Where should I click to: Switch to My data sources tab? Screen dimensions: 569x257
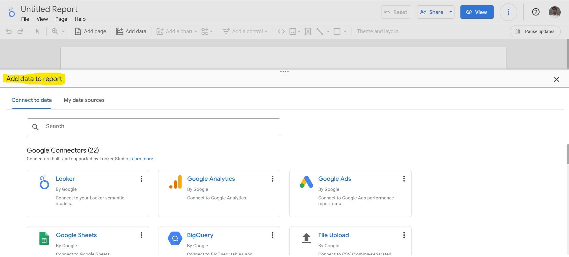pos(84,100)
